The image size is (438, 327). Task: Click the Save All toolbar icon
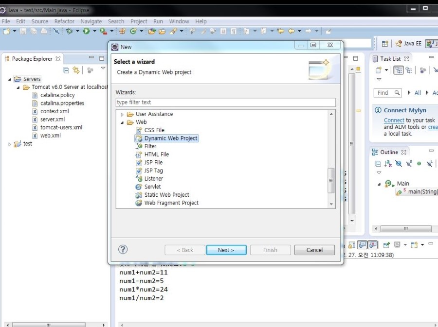[x=34, y=31]
